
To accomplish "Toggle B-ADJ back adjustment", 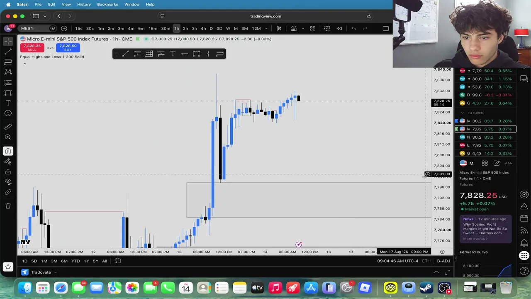I will 443,261.
